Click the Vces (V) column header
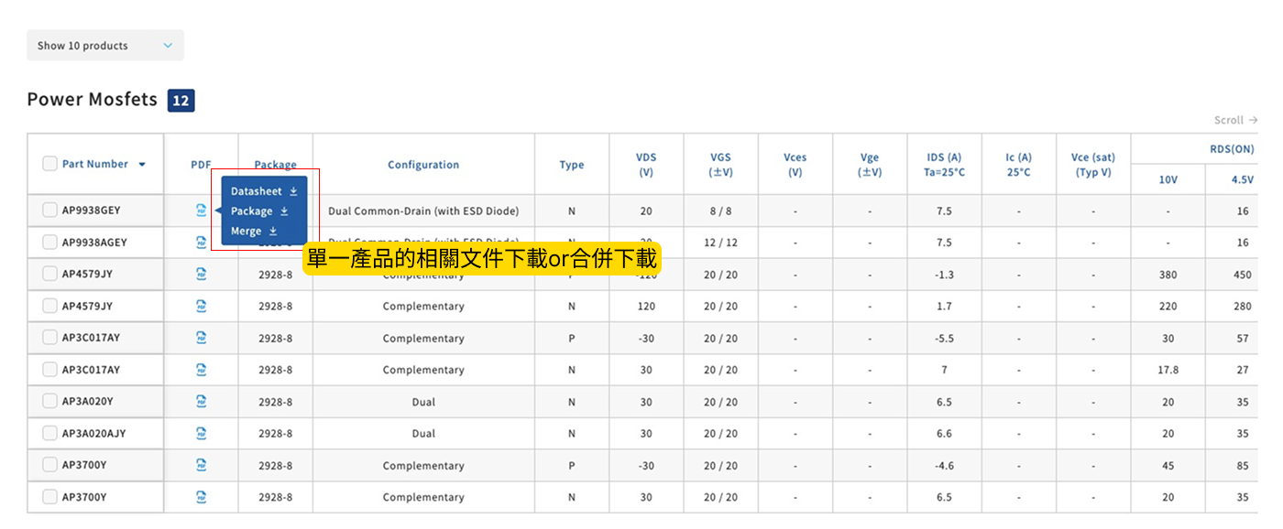The width and height of the screenshot is (1283, 529). pos(795,165)
